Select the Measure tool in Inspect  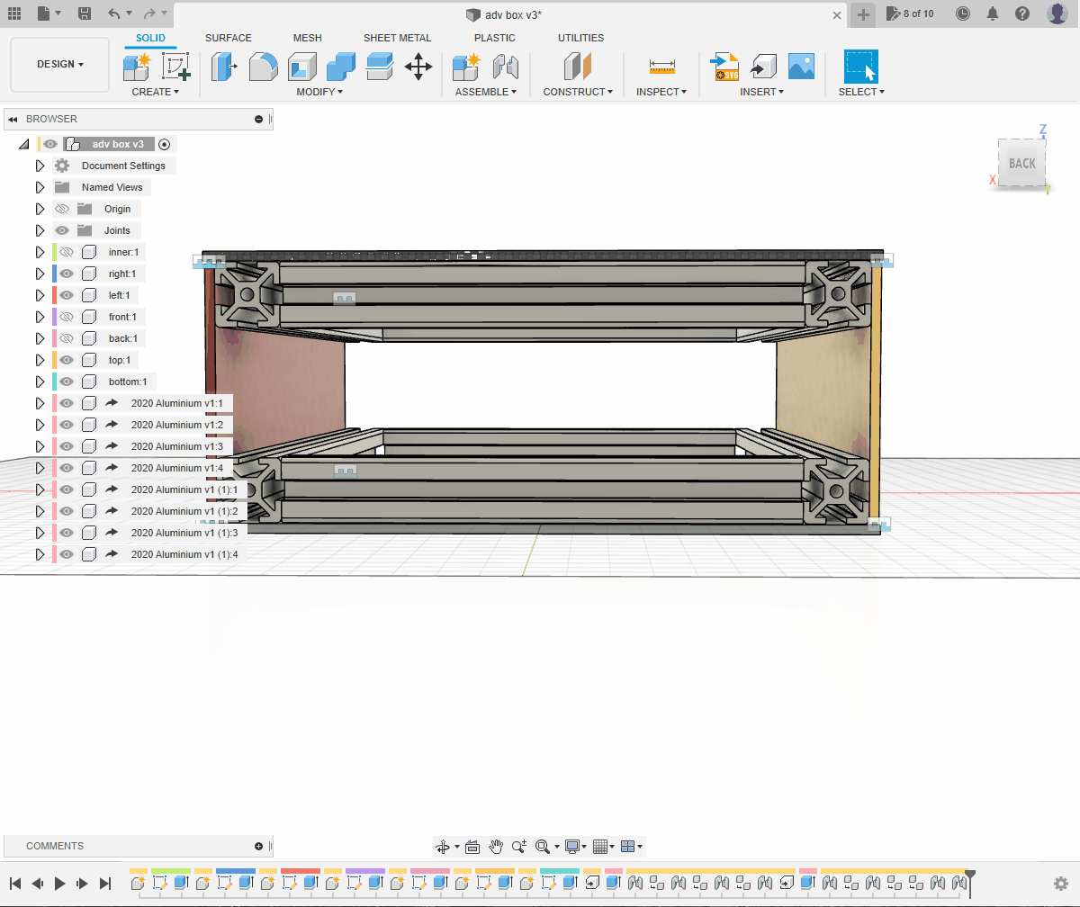(661, 67)
